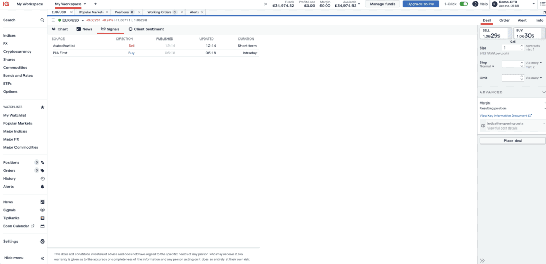Open the Stop type Normal dropdown
Image resolution: width=546 pixels, height=264 pixels.
[487, 67]
